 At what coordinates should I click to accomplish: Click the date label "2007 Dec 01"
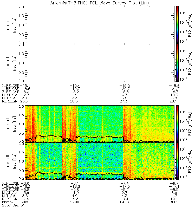pos(14,205)
